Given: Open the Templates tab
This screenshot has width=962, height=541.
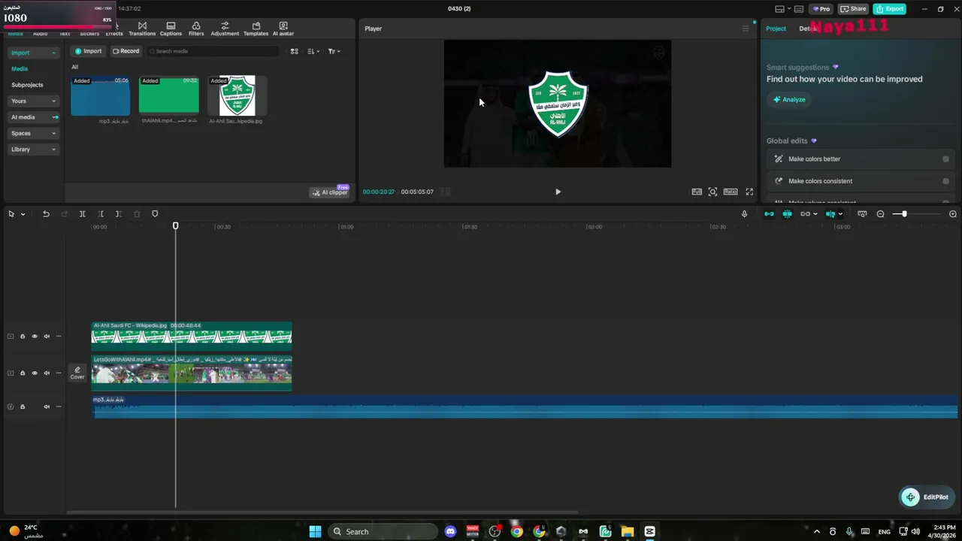Looking at the screenshot, I should 256,29.
